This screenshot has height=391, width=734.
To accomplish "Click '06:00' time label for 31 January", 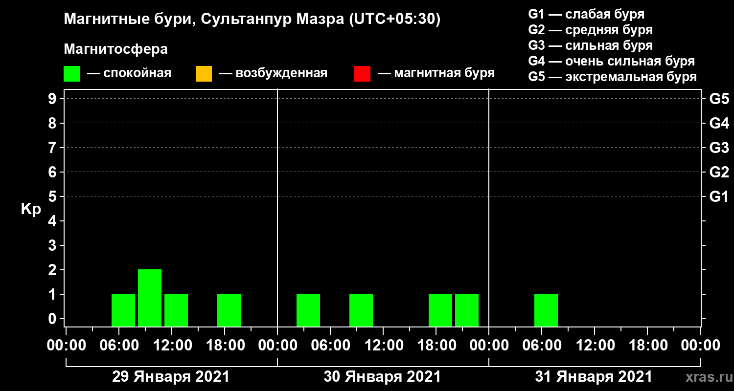I will click(x=542, y=346).
